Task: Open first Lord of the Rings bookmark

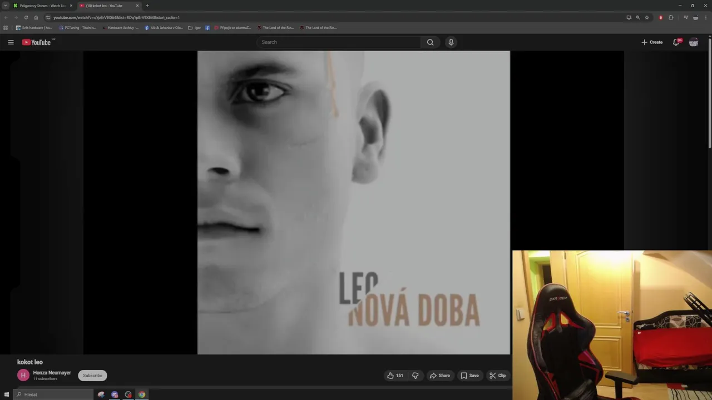Action: pyautogui.click(x=275, y=27)
